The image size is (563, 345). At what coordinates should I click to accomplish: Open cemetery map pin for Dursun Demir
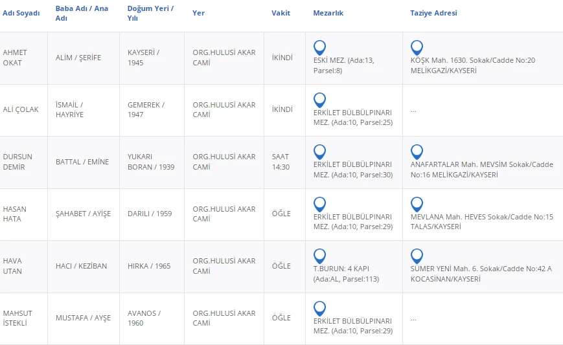point(319,151)
